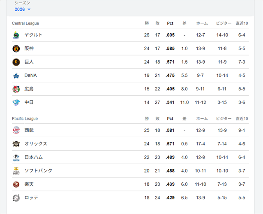This screenshot has width=263, height=214.
Task: Click the Seibu Lions (西武) logo
Action: tap(16, 130)
